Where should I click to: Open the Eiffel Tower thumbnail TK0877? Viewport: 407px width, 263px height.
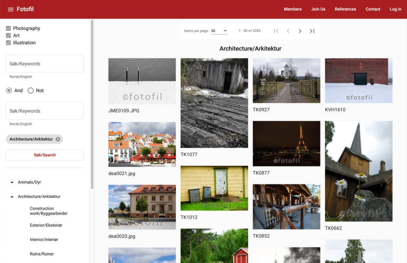(286, 143)
